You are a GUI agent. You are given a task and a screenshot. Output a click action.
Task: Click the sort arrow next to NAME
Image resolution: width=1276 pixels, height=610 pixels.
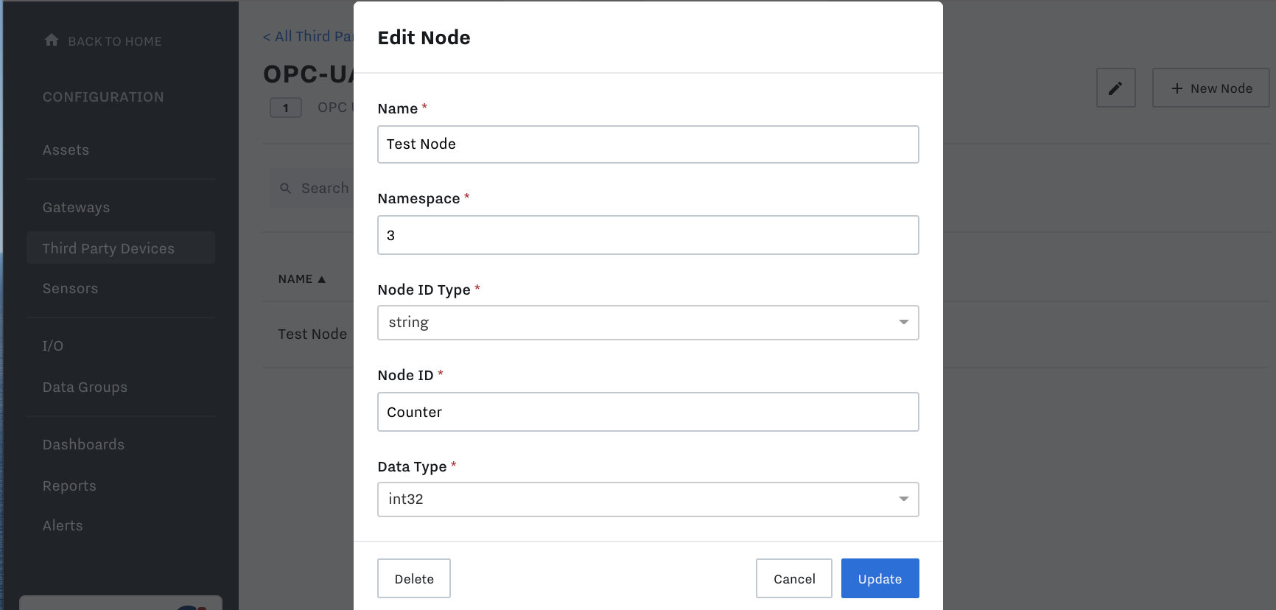(321, 279)
